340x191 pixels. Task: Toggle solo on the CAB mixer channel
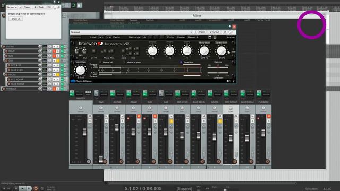(171, 121)
